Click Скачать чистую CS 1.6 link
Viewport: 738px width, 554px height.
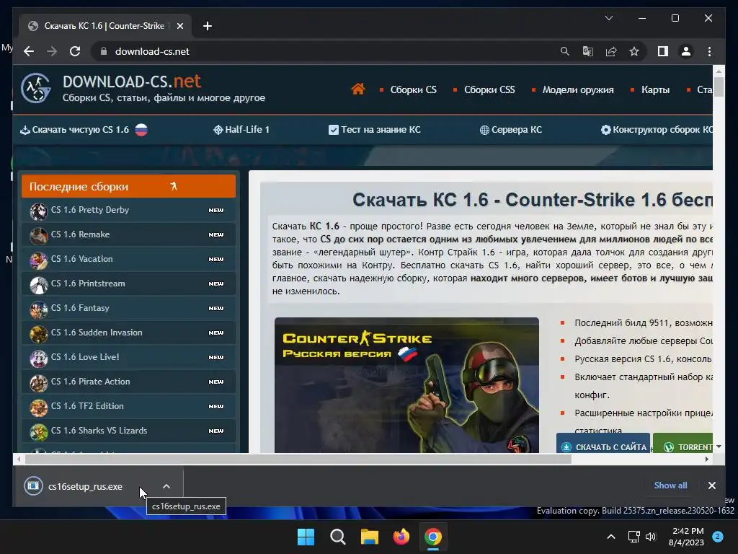click(84, 130)
